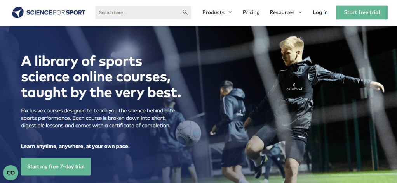
Task: Click the Exclusive courses description paragraph
Action: (98, 118)
